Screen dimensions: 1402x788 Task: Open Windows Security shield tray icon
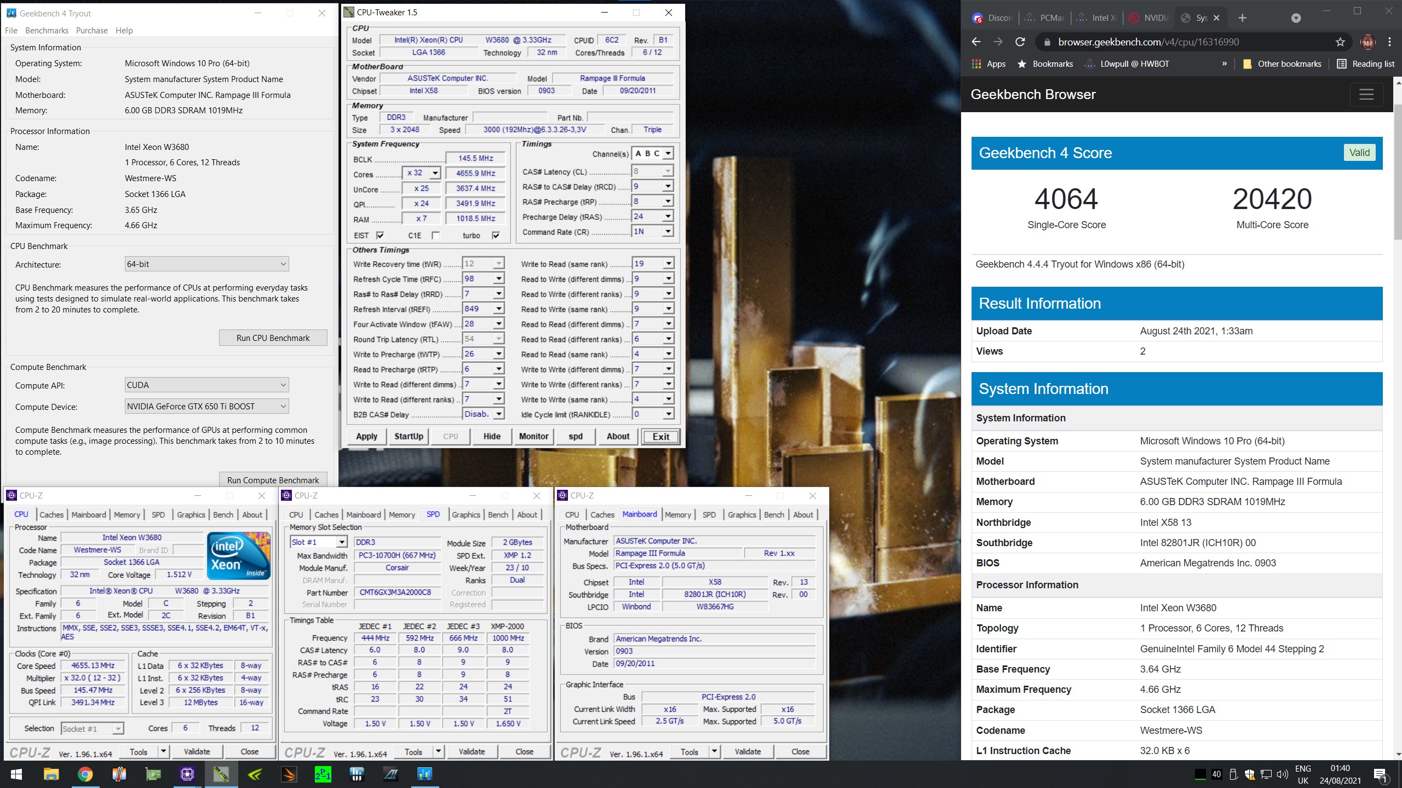click(x=1250, y=774)
